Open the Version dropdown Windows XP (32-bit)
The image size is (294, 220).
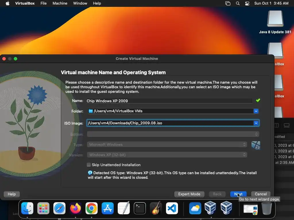pos(167,155)
